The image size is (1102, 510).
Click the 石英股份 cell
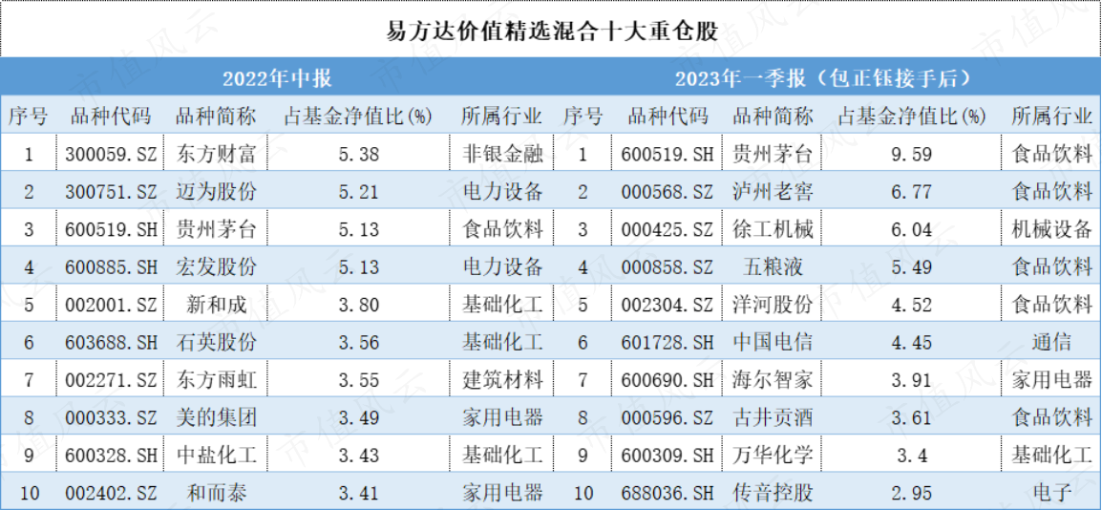click(217, 342)
